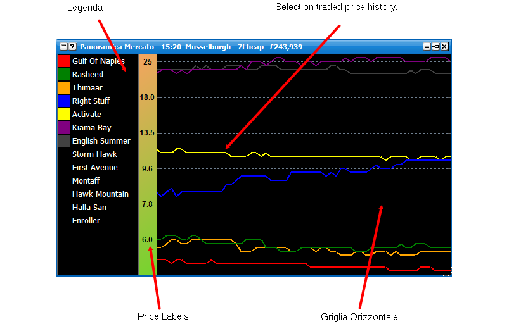Click the collapse icon in the title bar
This screenshot has width=509, height=324.
63,47
